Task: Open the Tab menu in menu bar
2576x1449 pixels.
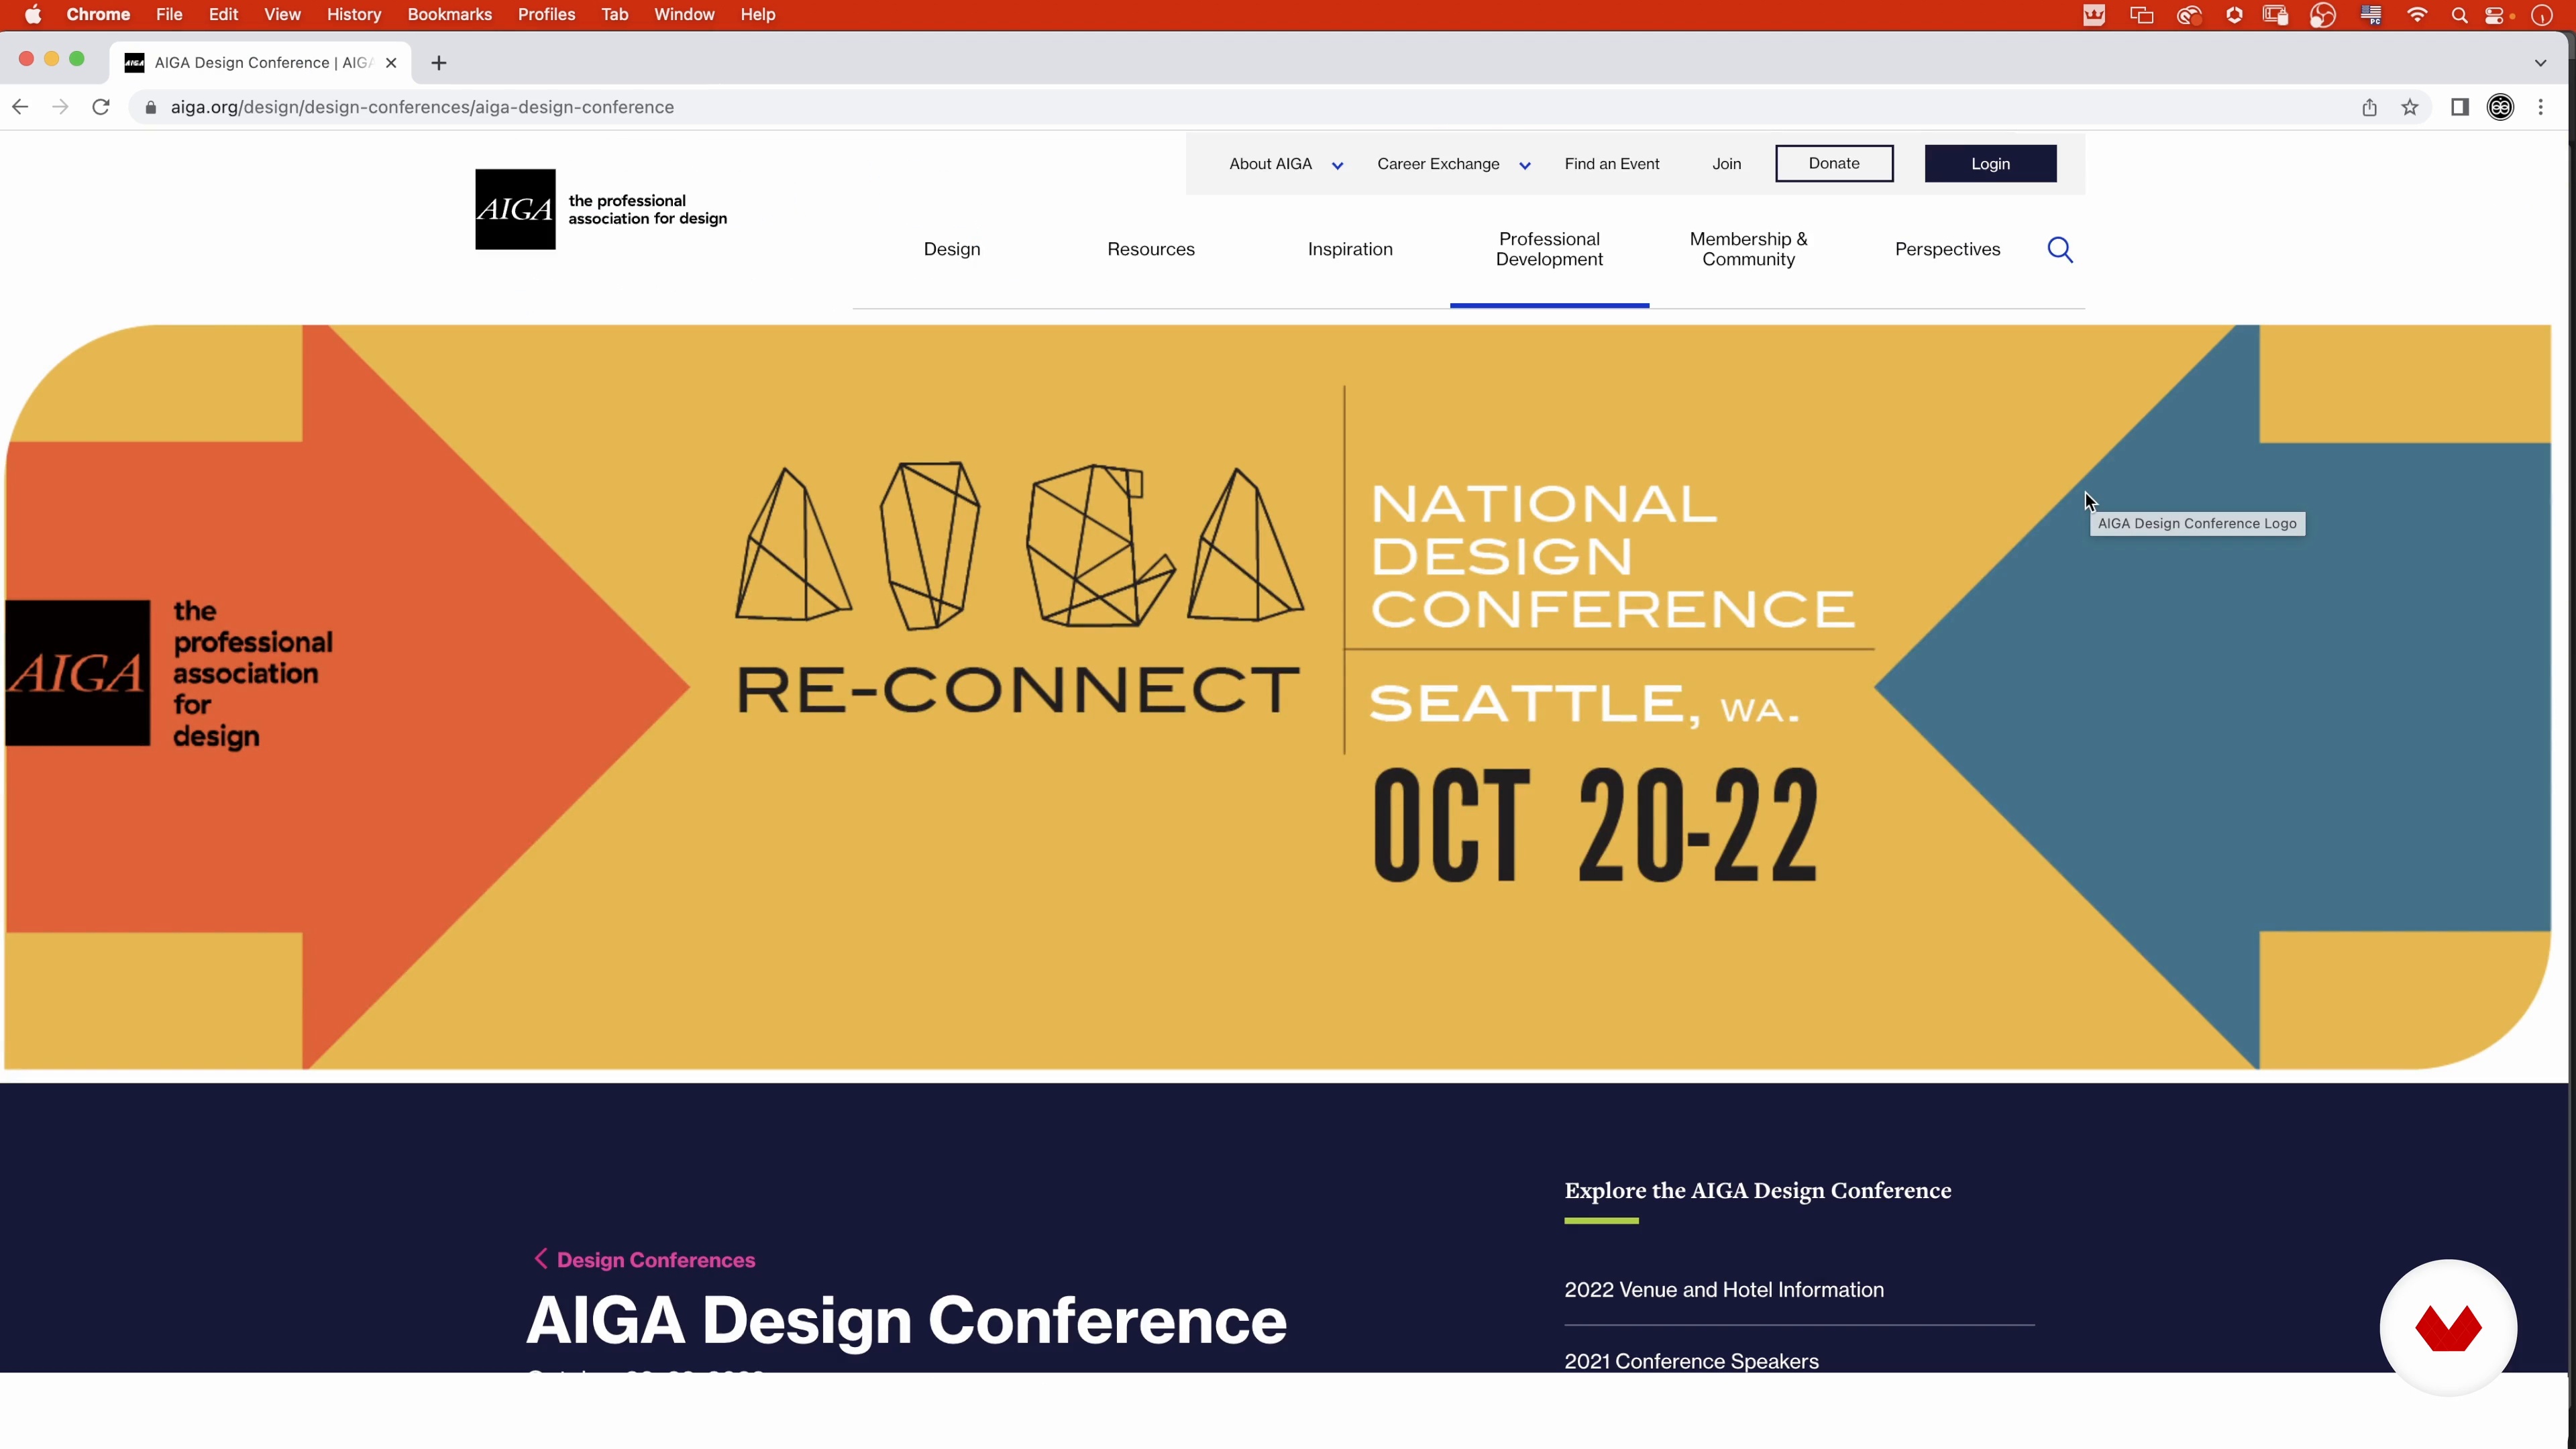Action: (614, 14)
